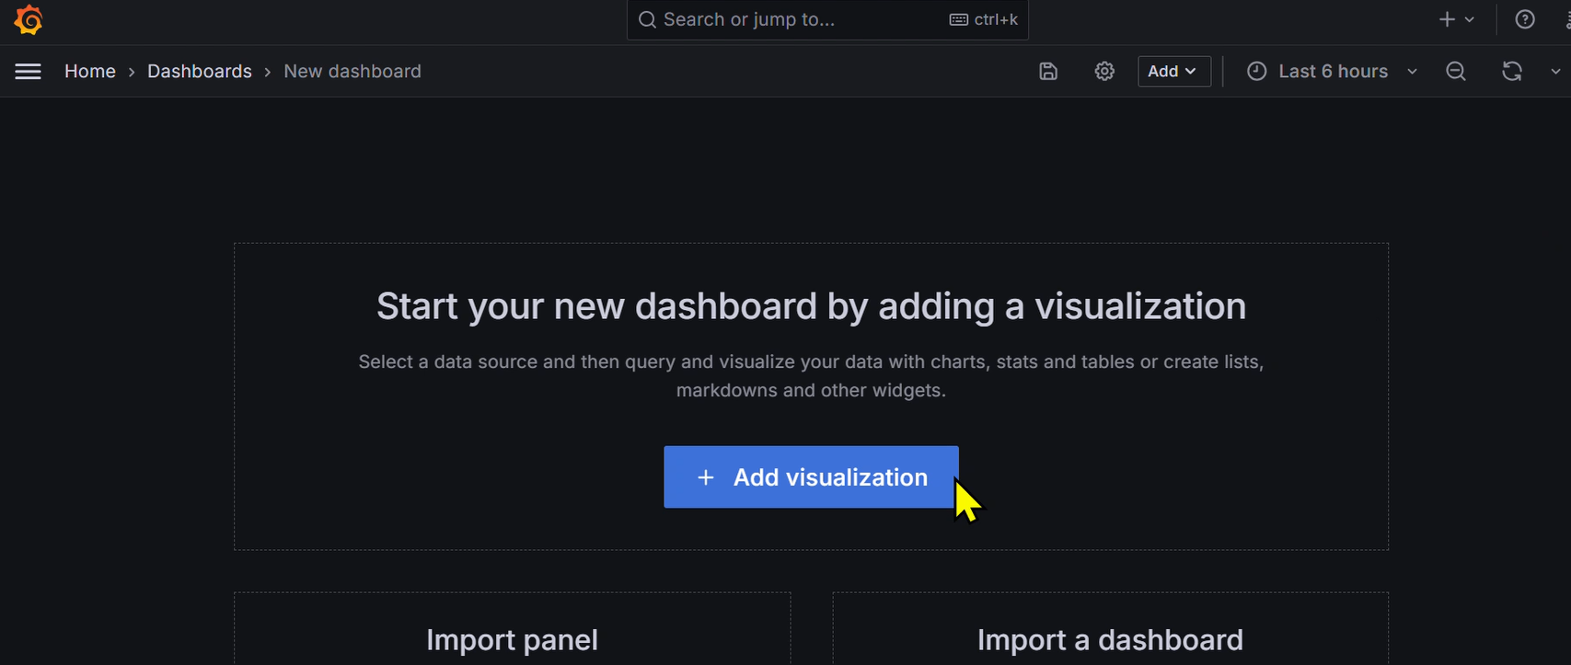Click the zoom out time range icon

coord(1455,72)
